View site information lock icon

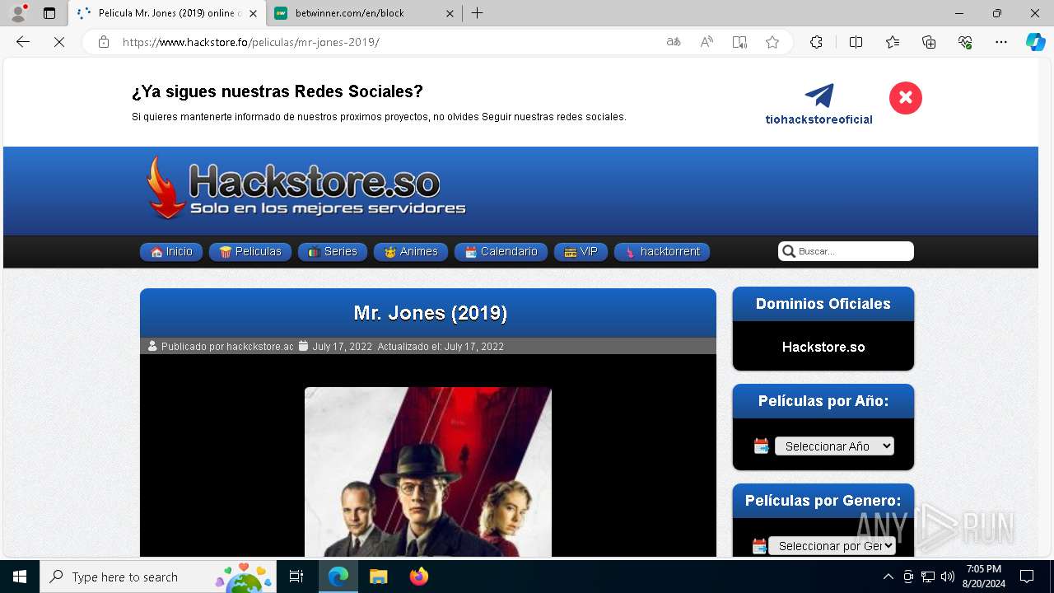coord(104,42)
